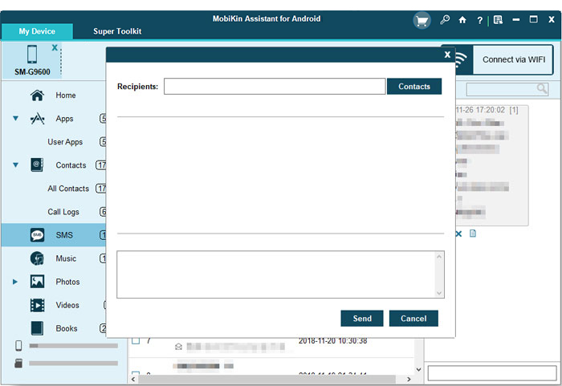
Task: Send the message with Send button
Action: click(x=362, y=319)
